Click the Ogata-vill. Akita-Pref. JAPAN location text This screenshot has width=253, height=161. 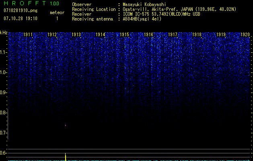click(179, 9)
